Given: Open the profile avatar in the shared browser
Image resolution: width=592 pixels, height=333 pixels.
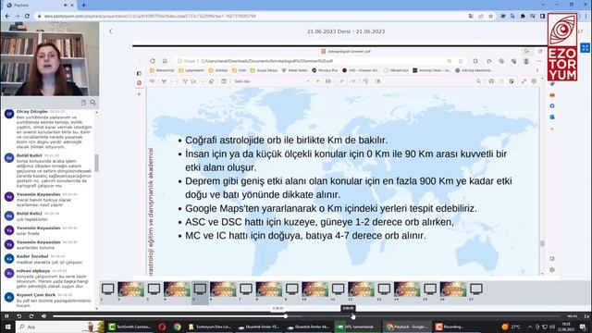Looking at the screenshot, I should [x=526, y=61].
